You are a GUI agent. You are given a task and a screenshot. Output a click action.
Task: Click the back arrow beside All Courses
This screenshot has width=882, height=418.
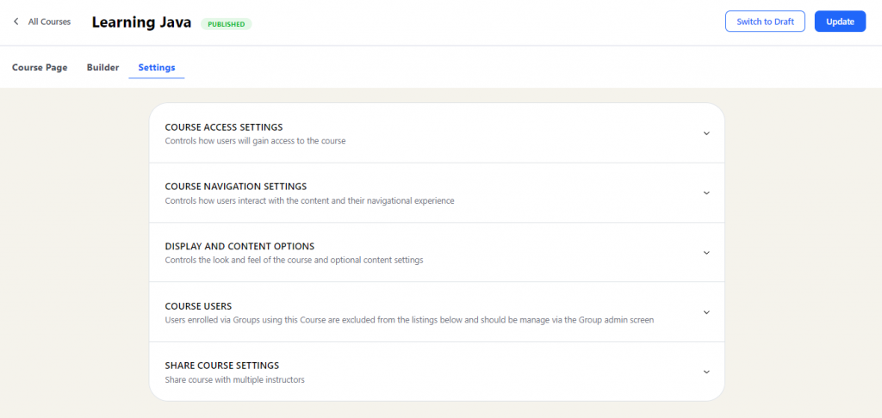pyautogui.click(x=16, y=22)
